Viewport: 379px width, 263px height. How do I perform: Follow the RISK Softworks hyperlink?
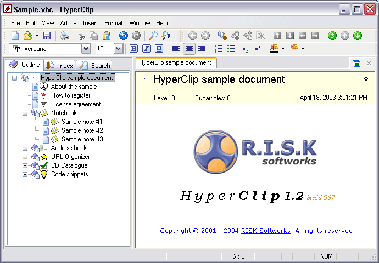(266, 231)
